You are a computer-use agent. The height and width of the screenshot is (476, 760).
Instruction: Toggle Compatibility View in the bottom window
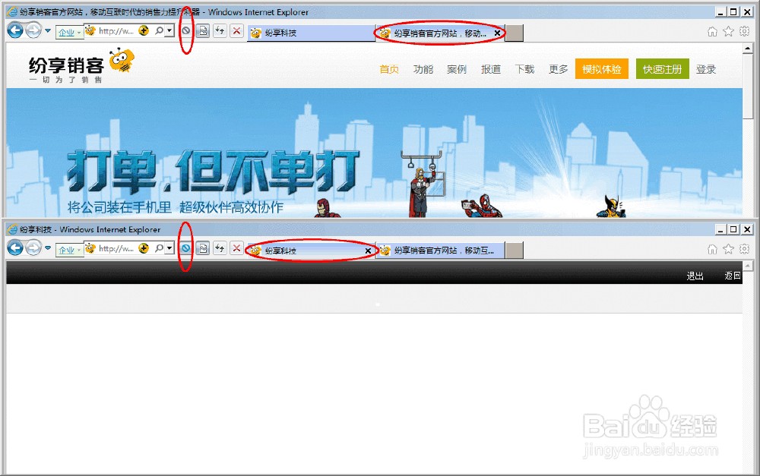pyautogui.click(x=203, y=248)
